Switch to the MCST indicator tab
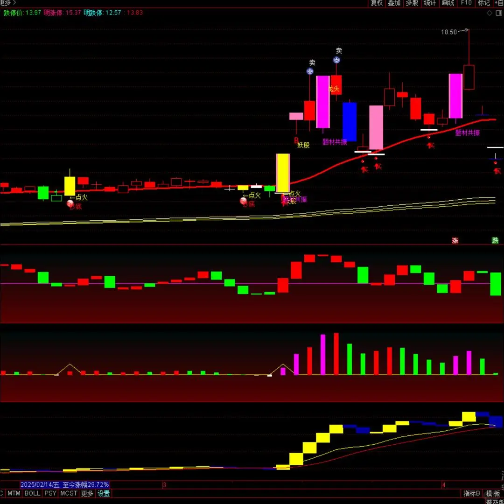 click(x=69, y=493)
